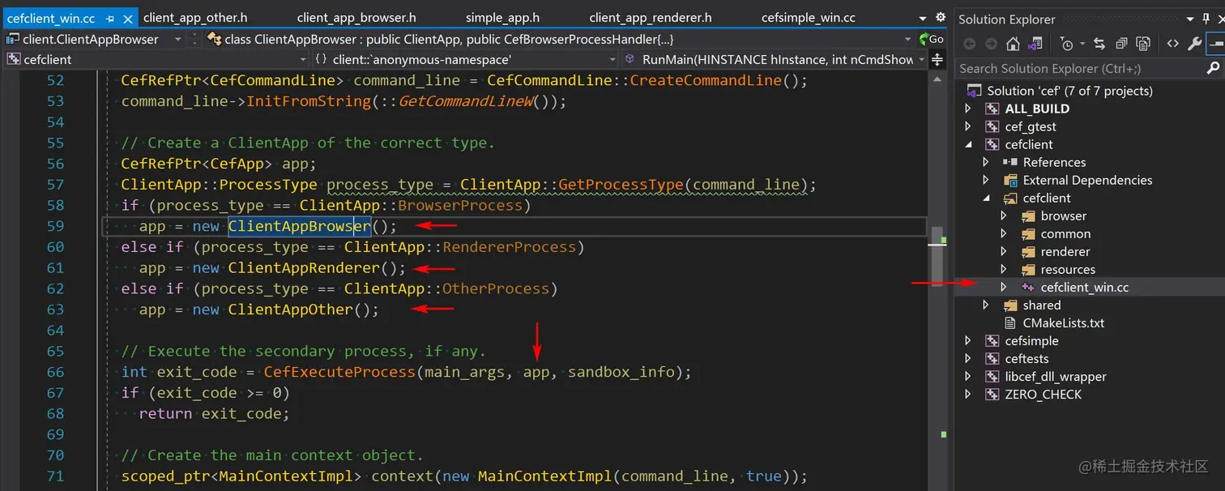This screenshot has height=491, width=1225.
Task: Focus the Search Solution Explorer field
Action: [x=1080, y=68]
